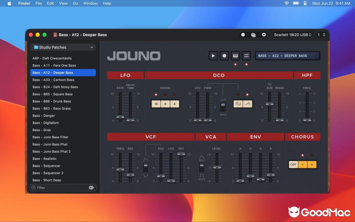Viewport: 355px width, 222px height.
Task: Enable chorus mode II
Action: coord(312,165)
